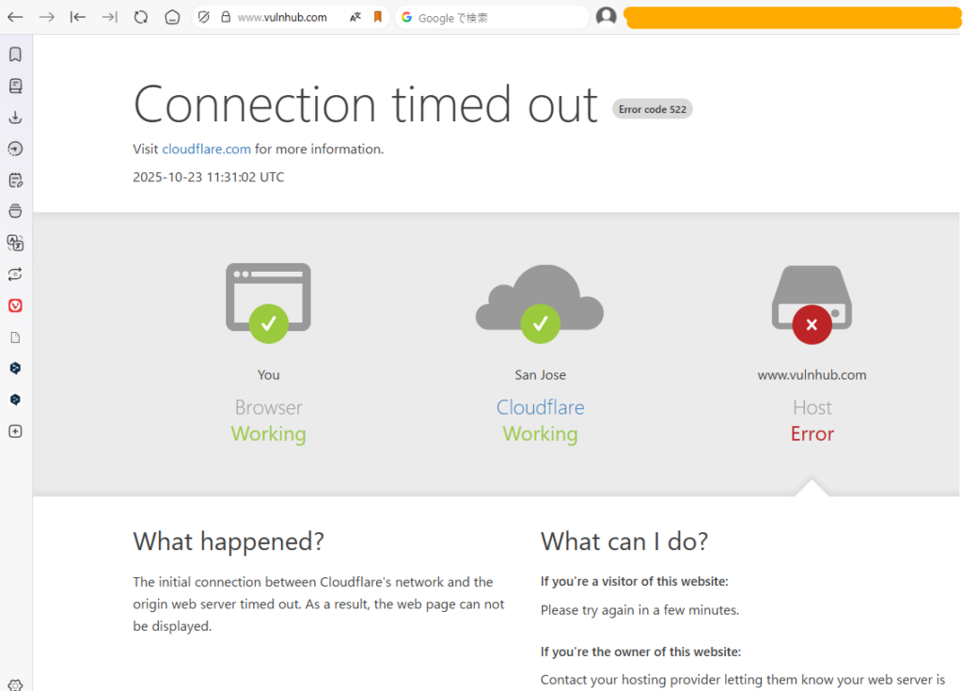The height and width of the screenshot is (691, 963).
Task: Open the Translate panel in sidebar
Action: (15, 243)
